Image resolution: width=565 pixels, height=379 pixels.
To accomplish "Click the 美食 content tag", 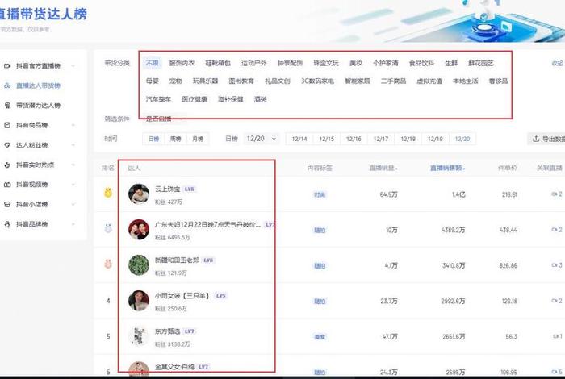I will 320,337.
